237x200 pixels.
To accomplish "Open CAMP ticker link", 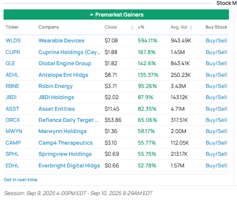I will [x=13, y=143].
